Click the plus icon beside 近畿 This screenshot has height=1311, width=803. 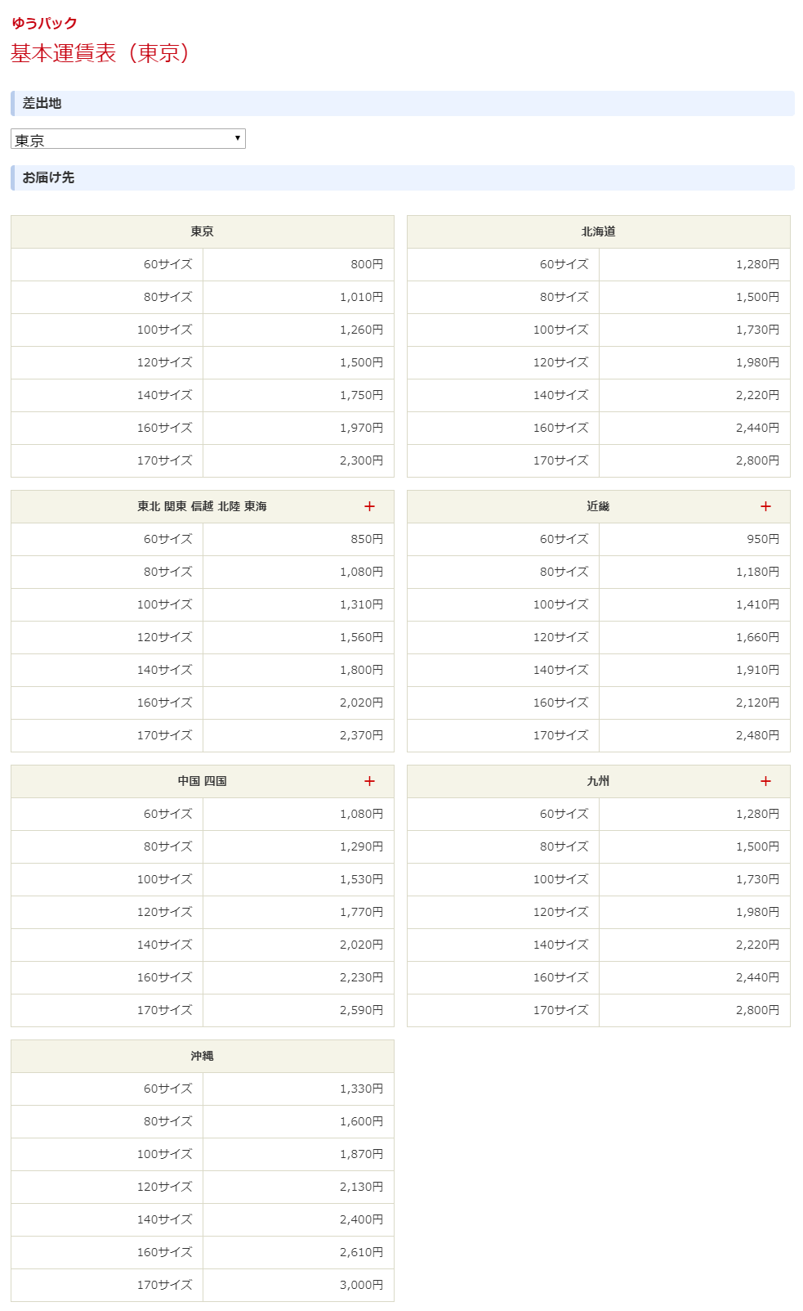pos(765,506)
